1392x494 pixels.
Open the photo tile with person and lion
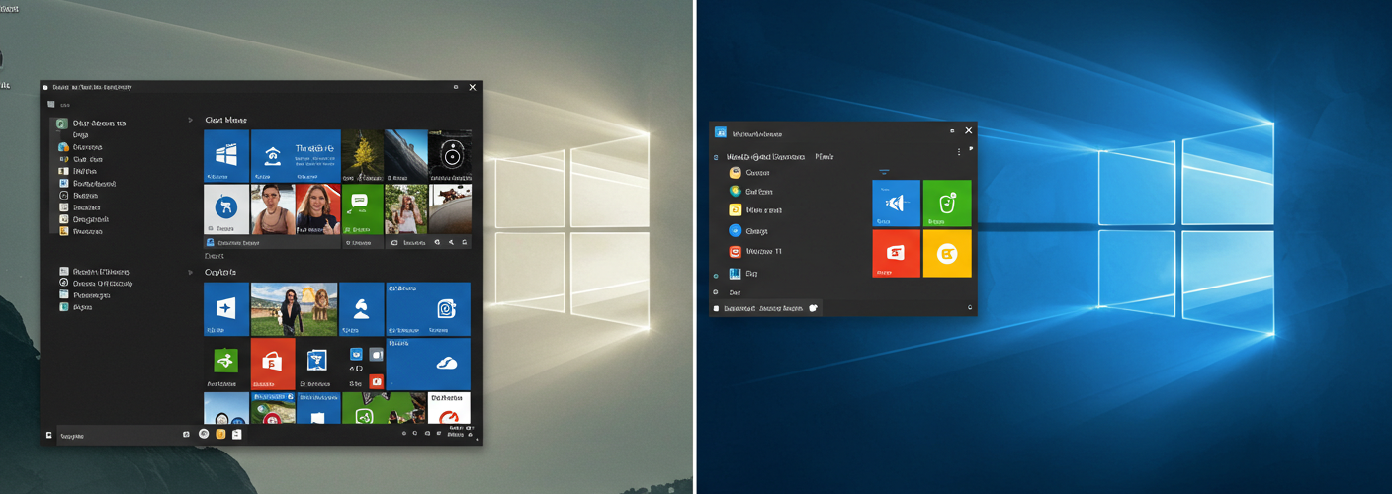coord(294,309)
